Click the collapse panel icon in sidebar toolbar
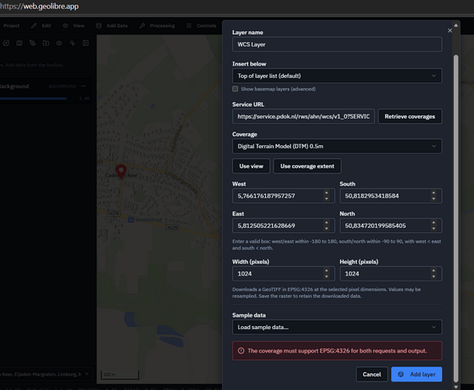This screenshot has height=390, width=474. 86,43
